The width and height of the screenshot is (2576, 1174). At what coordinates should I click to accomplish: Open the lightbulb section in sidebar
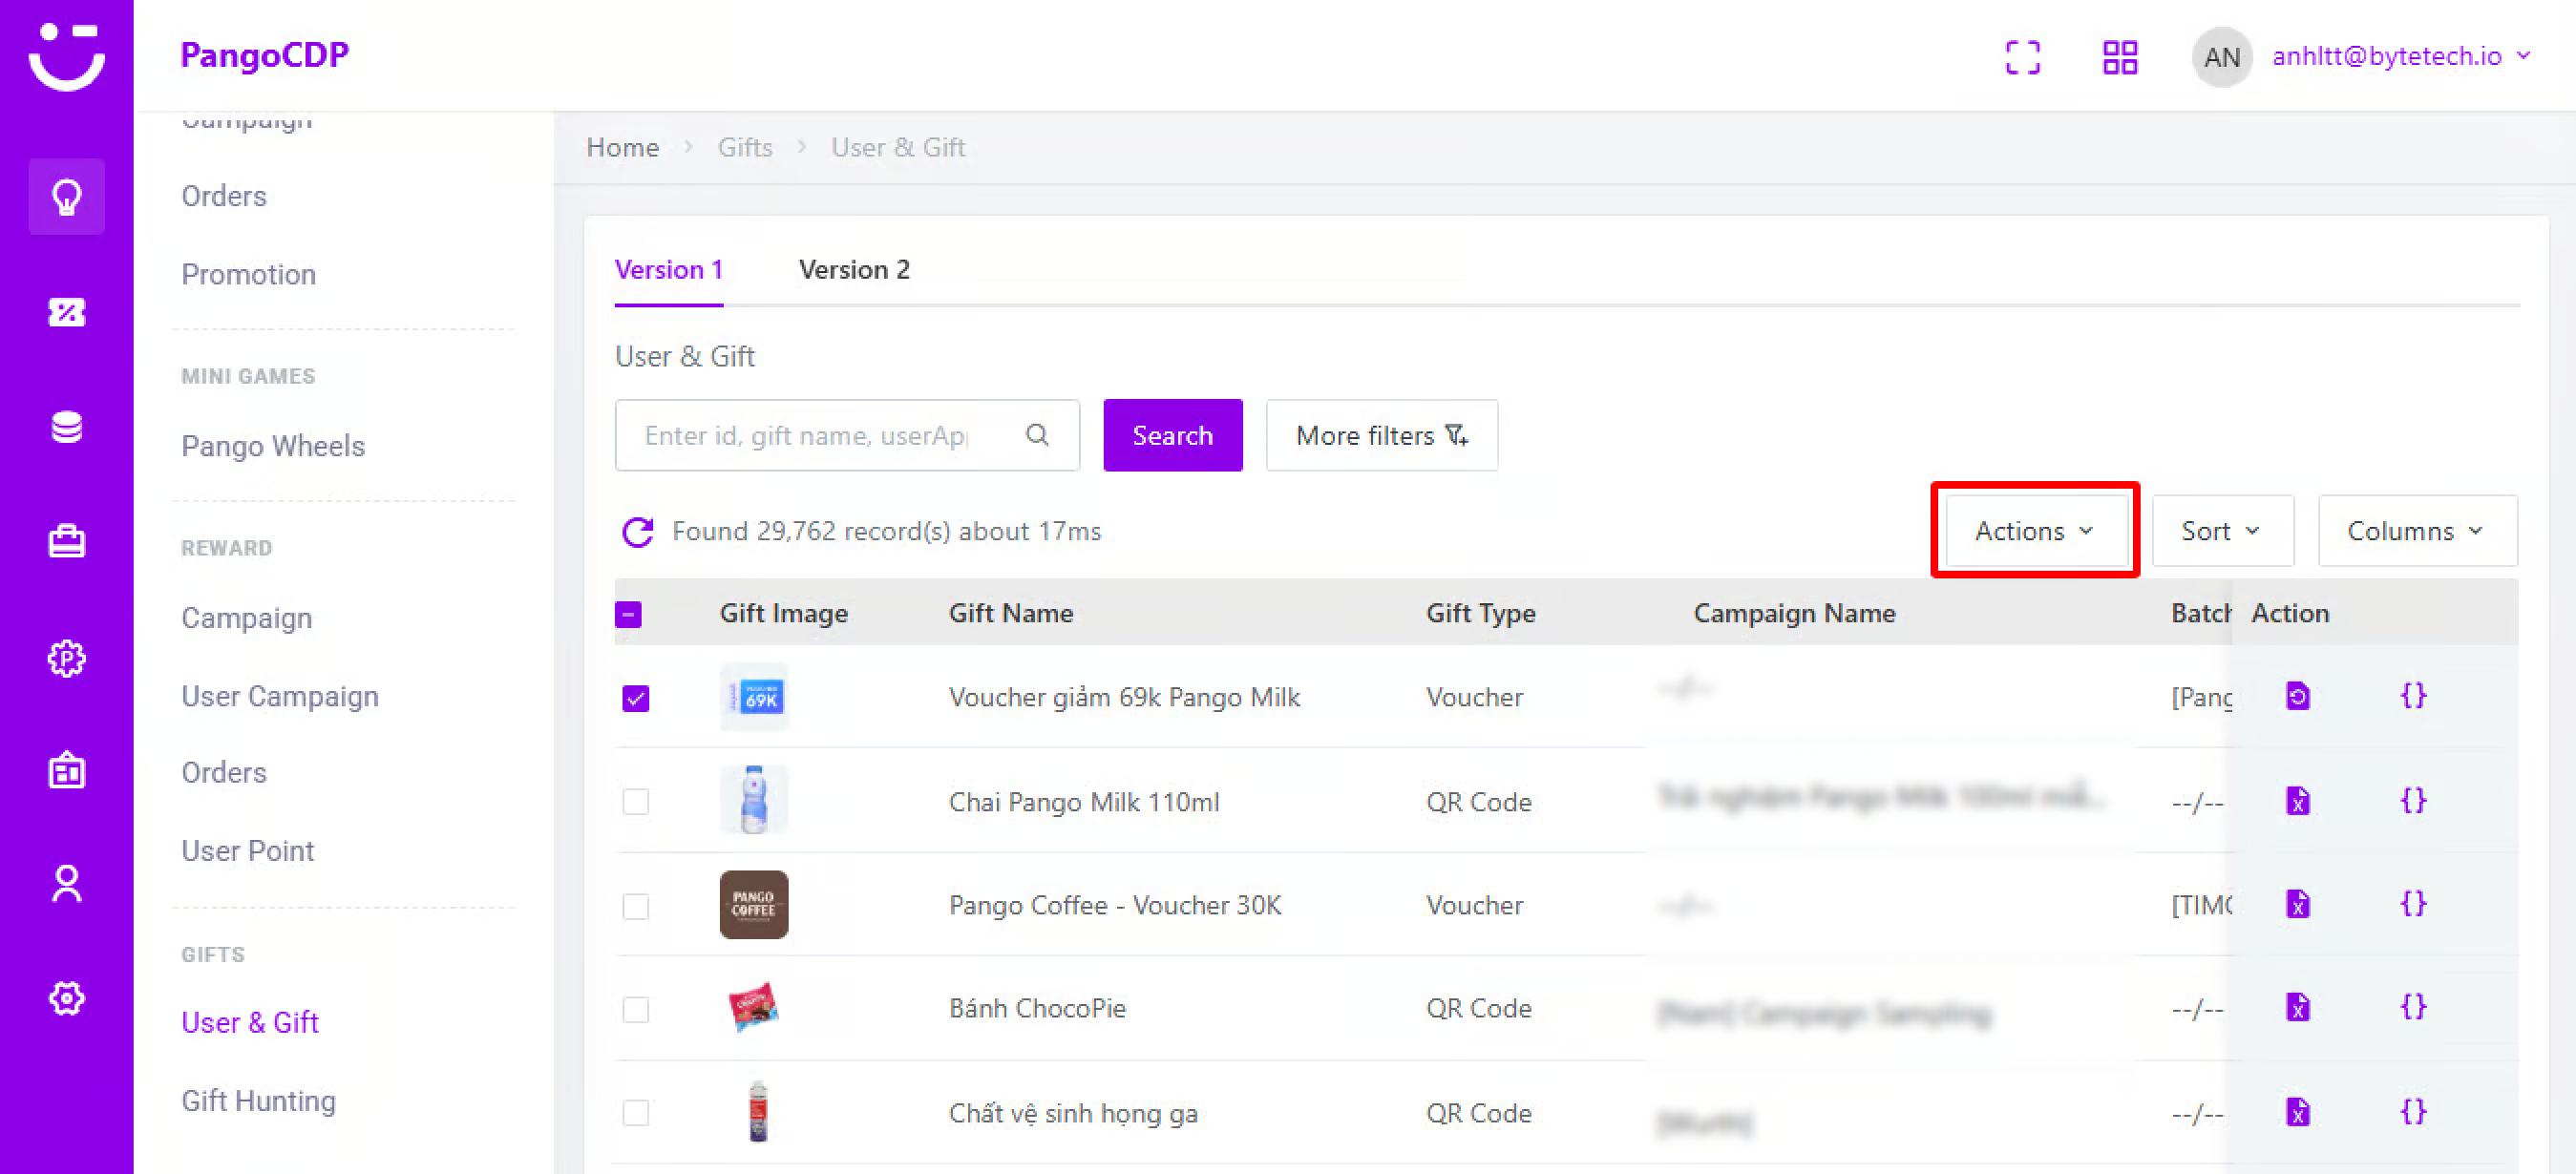tap(66, 197)
